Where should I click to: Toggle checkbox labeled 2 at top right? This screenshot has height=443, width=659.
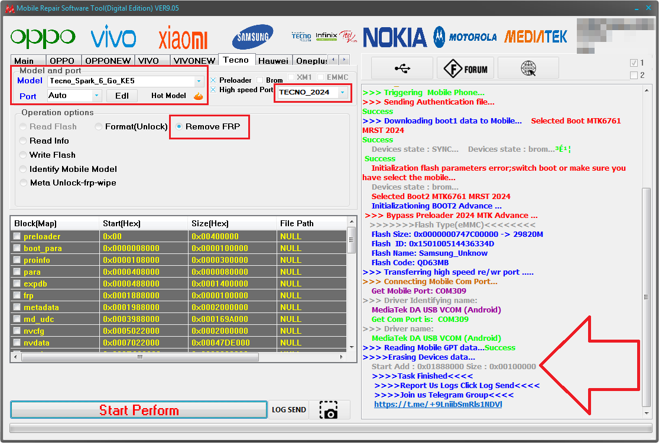[634, 75]
